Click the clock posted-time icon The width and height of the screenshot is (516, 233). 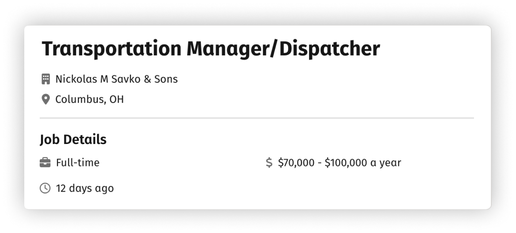(45, 188)
